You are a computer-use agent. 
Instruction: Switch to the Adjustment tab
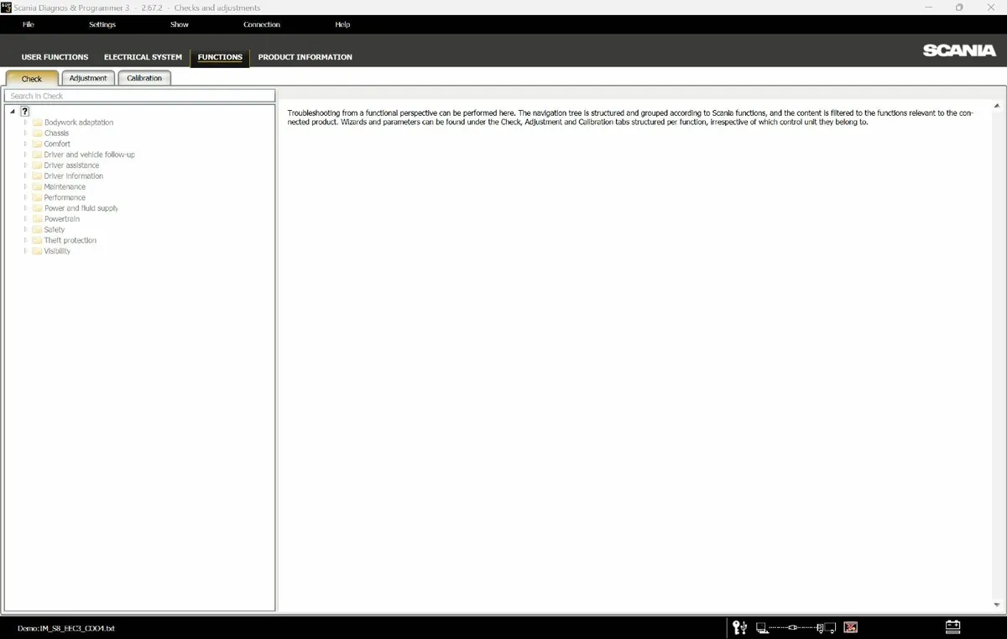(88, 78)
